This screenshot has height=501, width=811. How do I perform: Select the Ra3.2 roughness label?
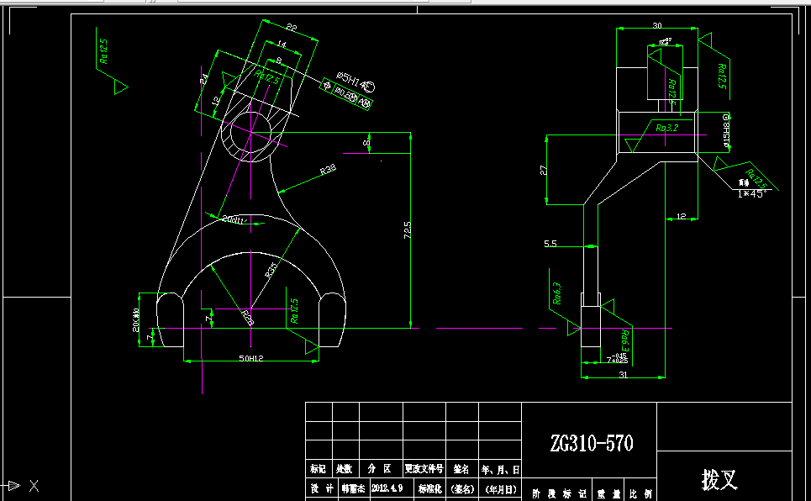666,128
